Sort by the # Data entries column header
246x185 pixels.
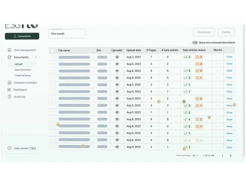click(x=170, y=50)
